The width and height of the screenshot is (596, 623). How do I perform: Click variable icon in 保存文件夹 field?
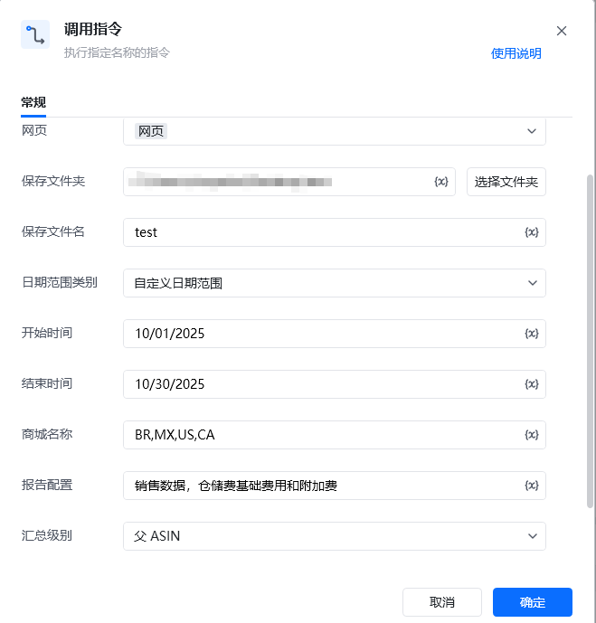pos(441,182)
